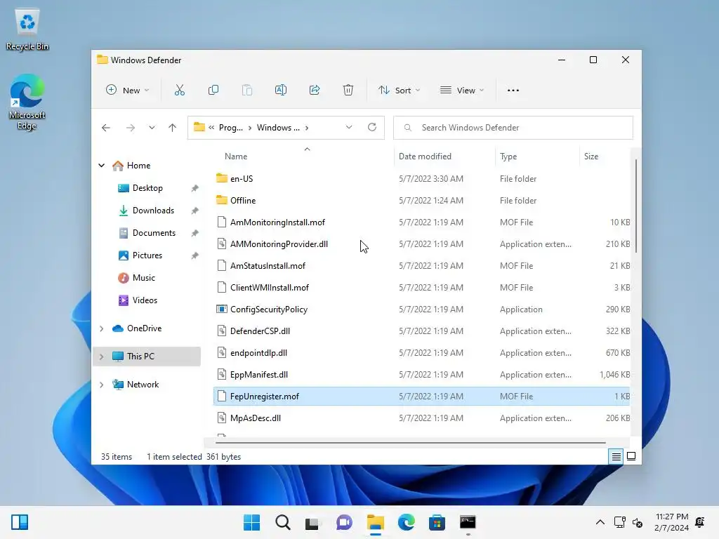The width and height of the screenshot is (719, 539).
Task: Click the Delete trash can icon
Action: (348, 91)
